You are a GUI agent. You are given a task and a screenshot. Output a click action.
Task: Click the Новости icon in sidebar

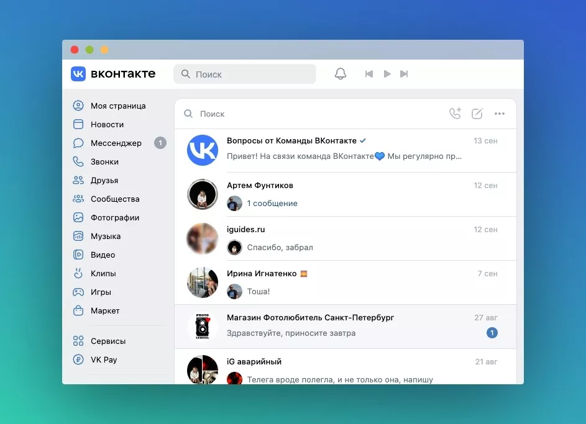(78, 124)
